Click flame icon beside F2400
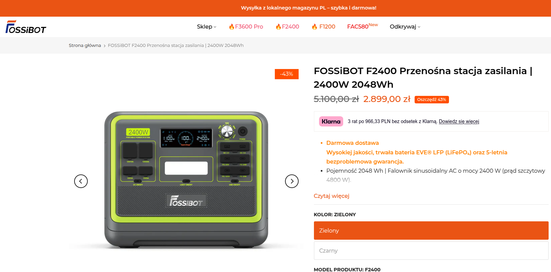This screenshot has width=551, height=272. tap(278, 27)
